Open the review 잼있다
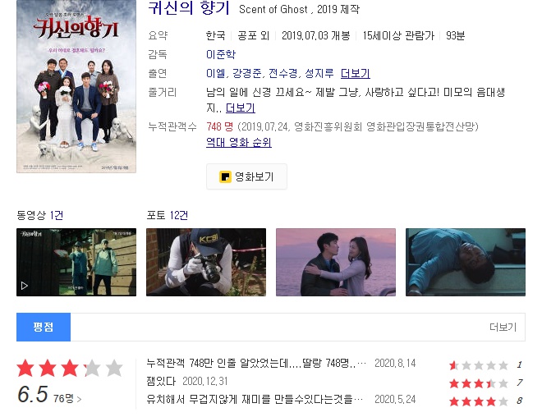This screenshot has height=417, width=542. [161, 381]
